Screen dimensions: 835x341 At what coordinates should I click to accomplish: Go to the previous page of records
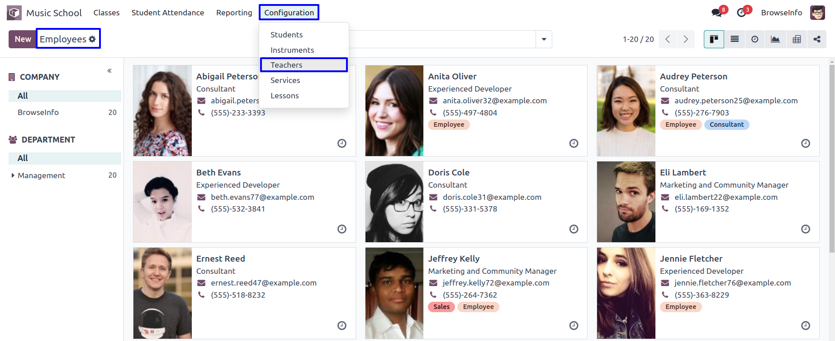coord(668,39)
